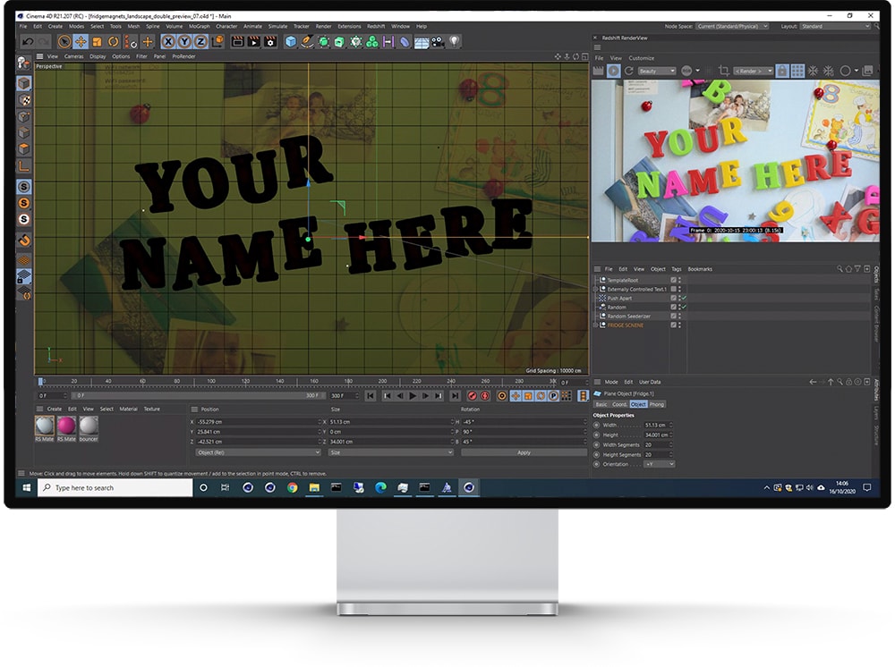Image resolution: width=895 pixels, height=667 pixels.
Task: Open the MoGraph menu
Action: click(x=200, y=26)
